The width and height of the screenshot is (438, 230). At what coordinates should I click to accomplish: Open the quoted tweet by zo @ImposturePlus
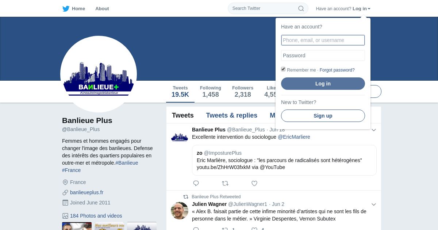coord(284,160)
